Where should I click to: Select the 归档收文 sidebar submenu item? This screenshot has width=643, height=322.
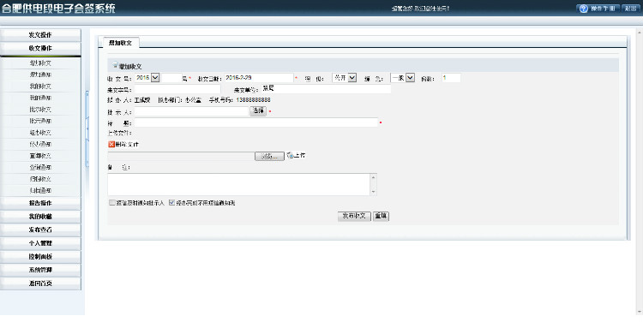(x=40, y=179)
